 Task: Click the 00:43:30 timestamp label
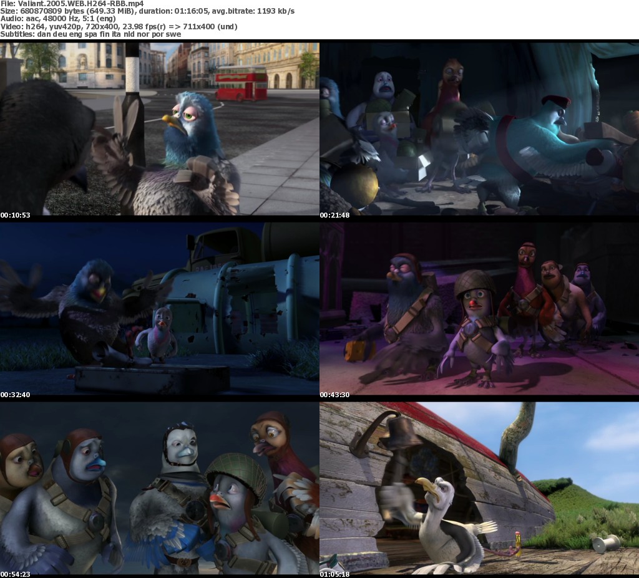(x=334, y=395)
